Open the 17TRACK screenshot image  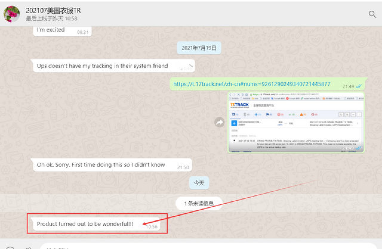pos(296,122)
